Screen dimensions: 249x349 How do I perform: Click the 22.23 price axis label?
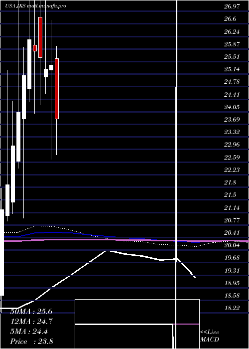tap(232, 170)
